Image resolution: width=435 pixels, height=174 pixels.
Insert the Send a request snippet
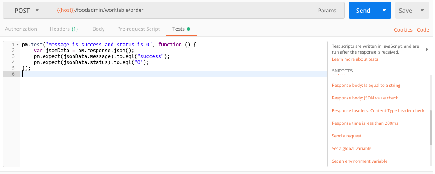click(x=347, y=136)
